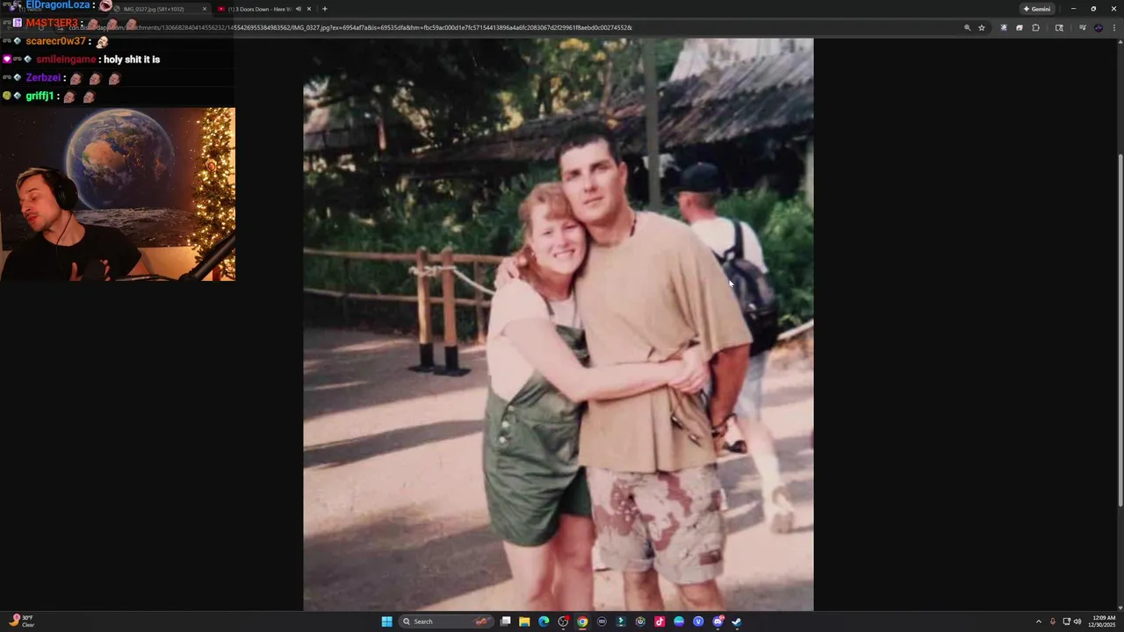
Task: Click the second pinned extension icon
Action: 1020,27
